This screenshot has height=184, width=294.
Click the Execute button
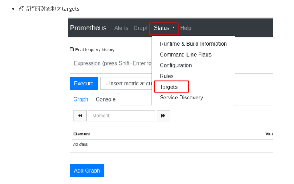[84, 83]
